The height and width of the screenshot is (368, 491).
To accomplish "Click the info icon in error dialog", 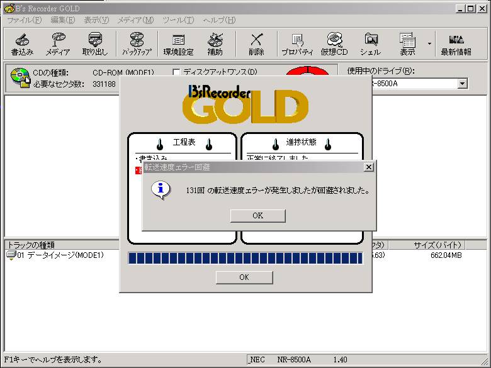I will click(161, 190).
